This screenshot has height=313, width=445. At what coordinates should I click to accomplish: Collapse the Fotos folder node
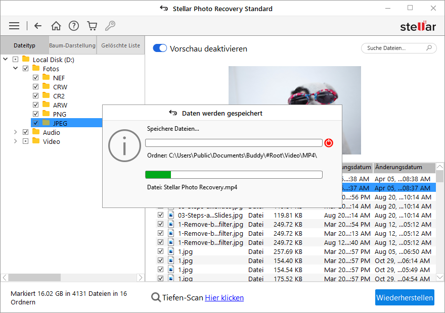[15, 69]
